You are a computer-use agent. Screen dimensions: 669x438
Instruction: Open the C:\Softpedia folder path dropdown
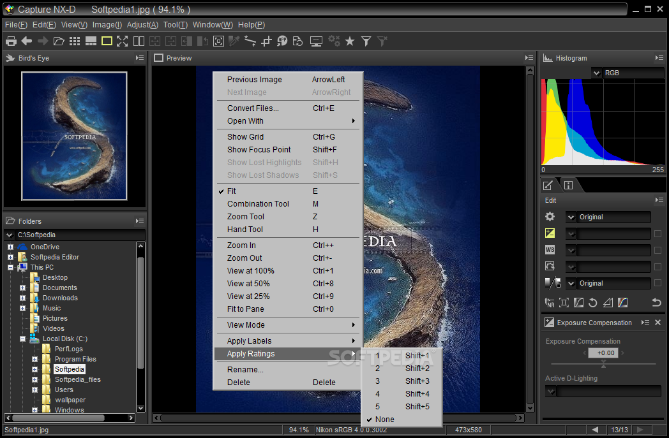click(9, 235)
